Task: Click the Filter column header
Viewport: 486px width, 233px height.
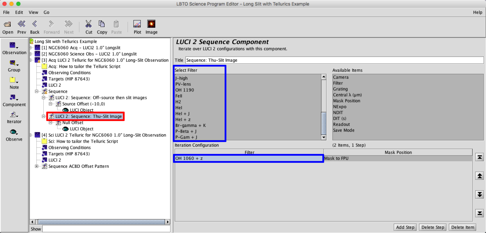Action: click(x=249, y=152)
